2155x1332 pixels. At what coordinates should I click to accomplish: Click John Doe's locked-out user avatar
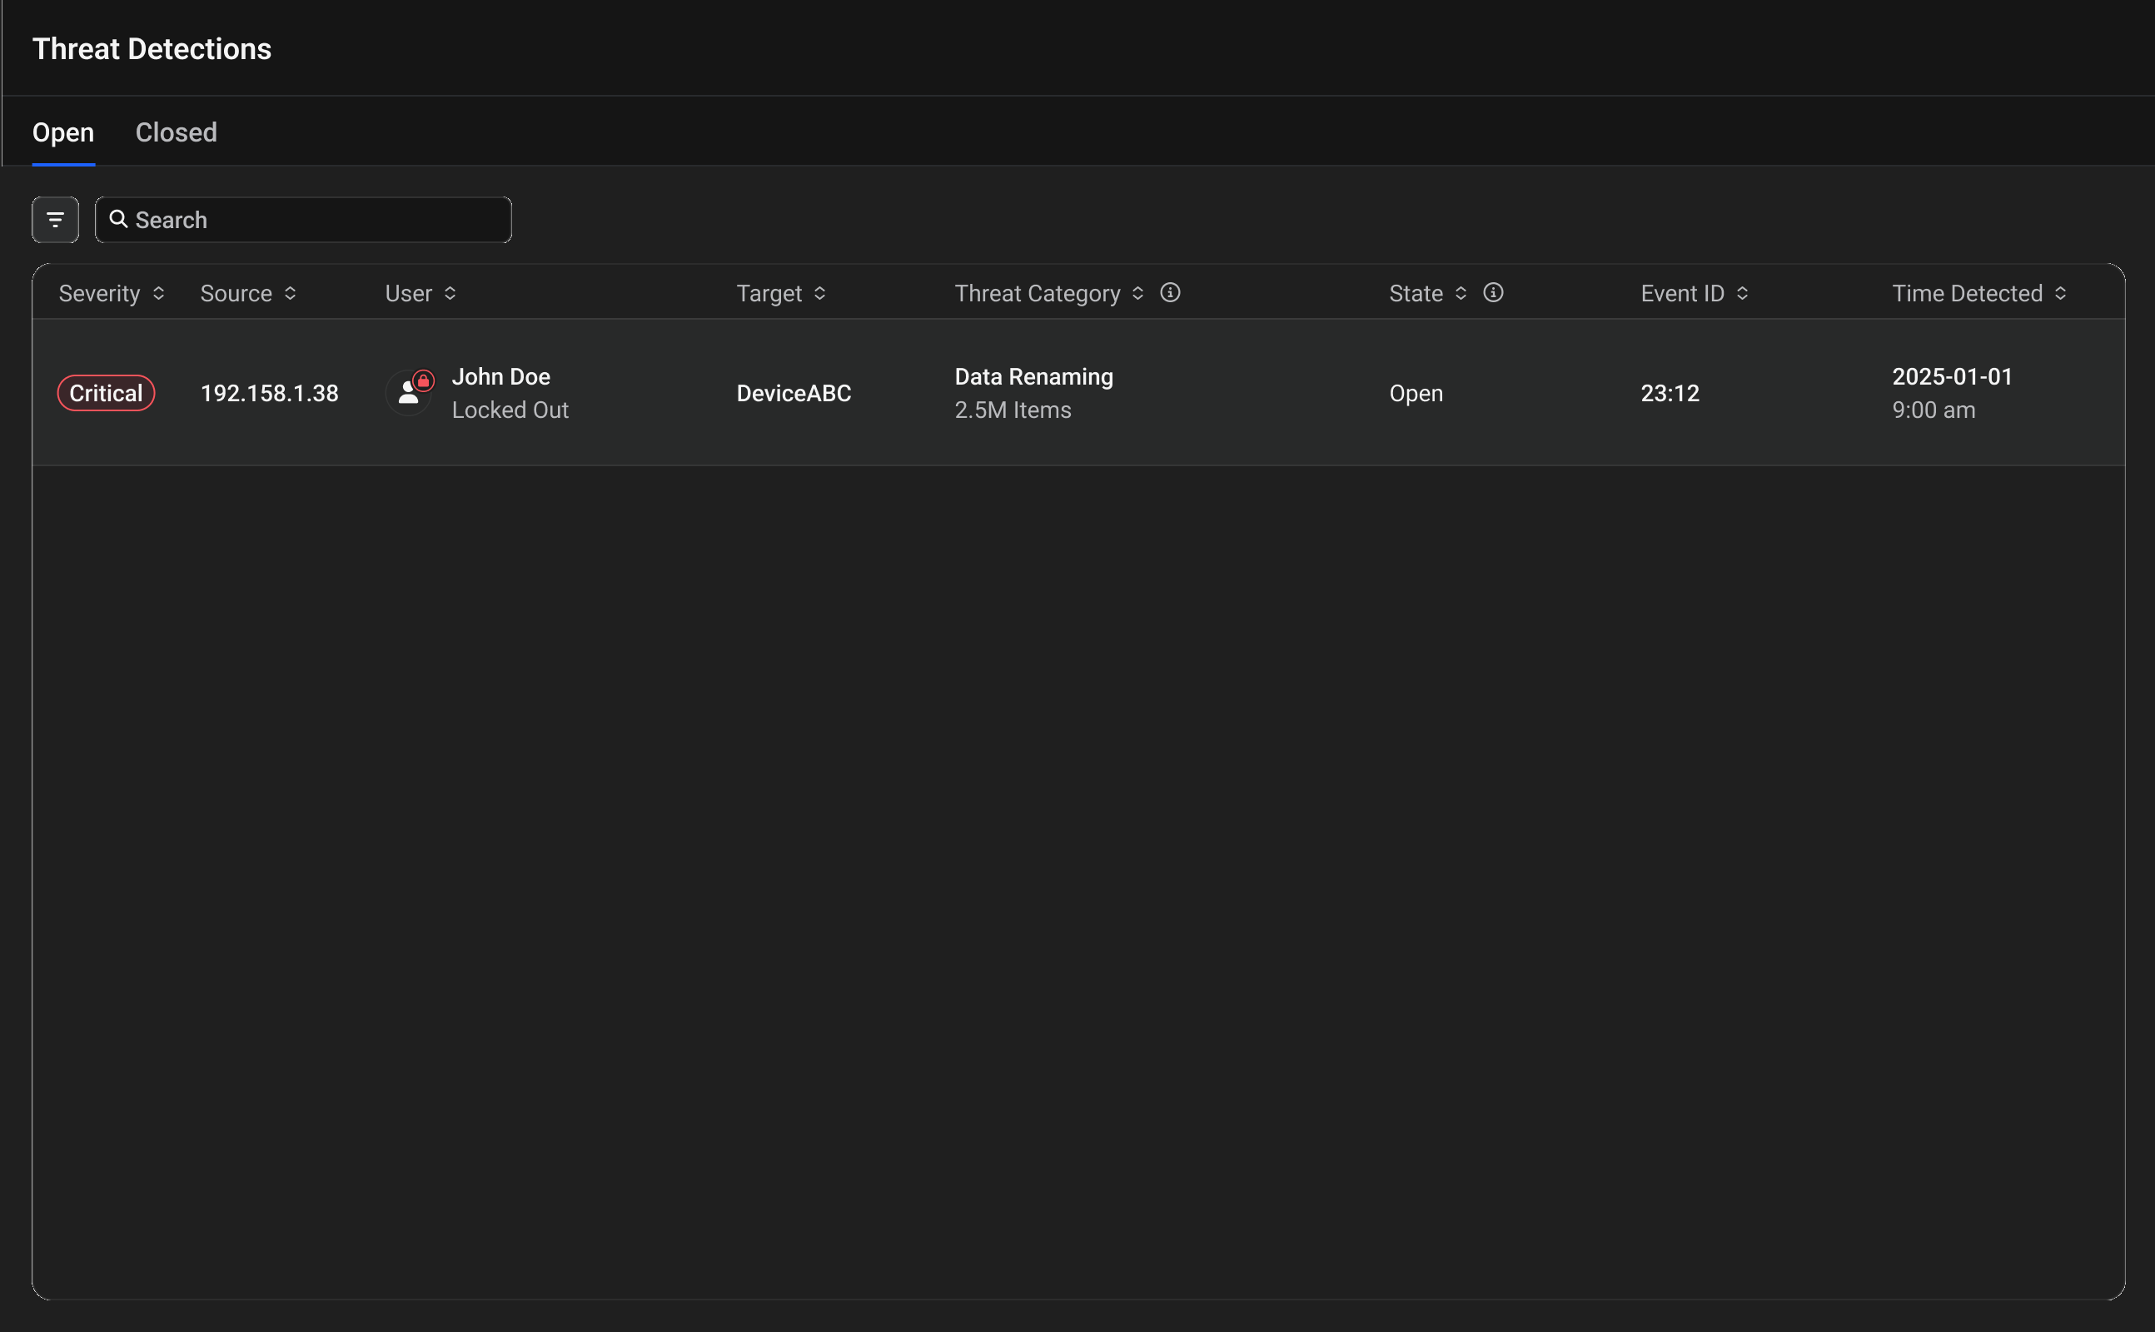[x=409, y=393]
